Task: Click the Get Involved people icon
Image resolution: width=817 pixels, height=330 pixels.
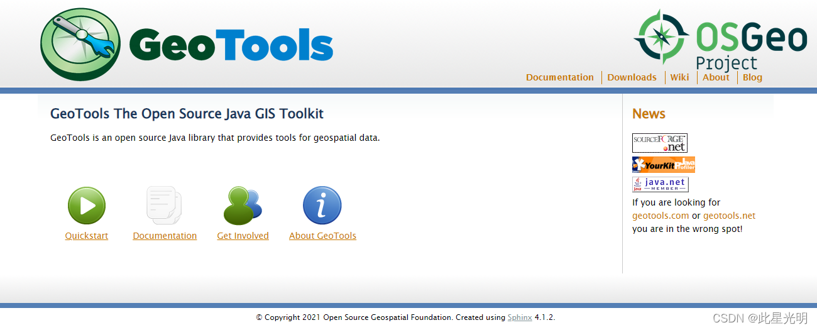Action: 243,206
